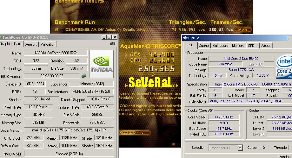
Task: Minimize the GPU-Z window
Action: click(x=104, y=37)
